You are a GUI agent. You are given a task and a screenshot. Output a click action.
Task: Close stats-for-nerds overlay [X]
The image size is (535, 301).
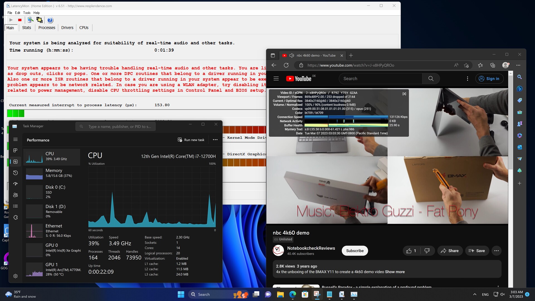tap(404, 94)
